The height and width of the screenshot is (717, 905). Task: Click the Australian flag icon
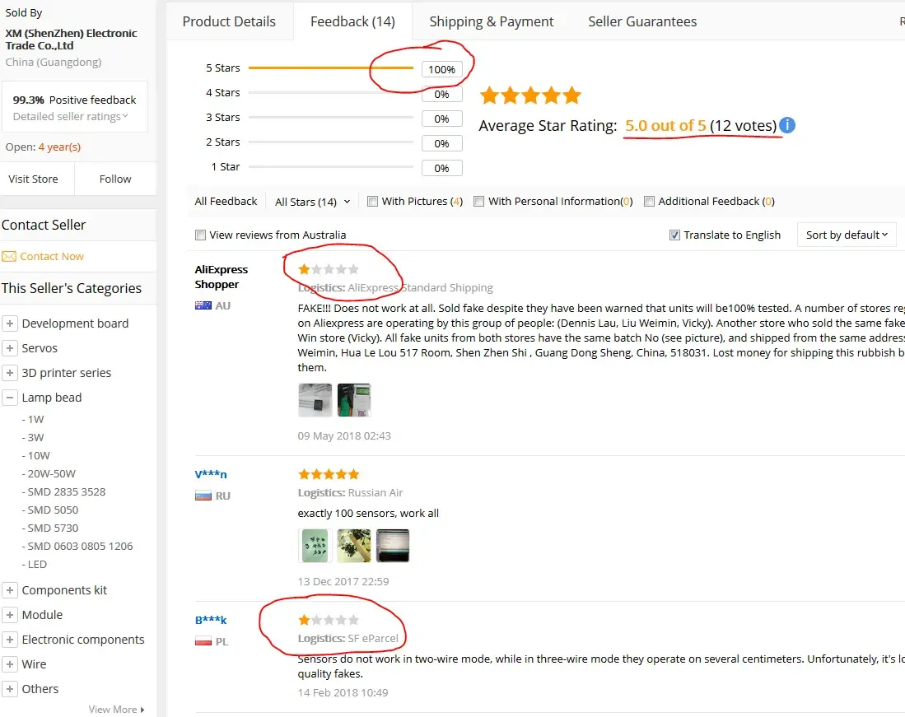203,305
